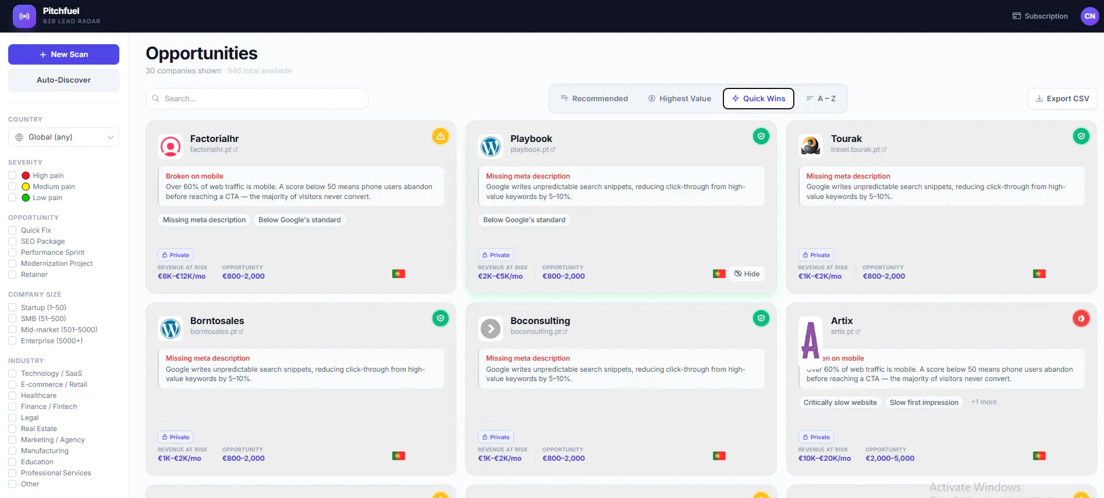This screenshot has width=1104, height=498.
Task: Export results as CSV
Action: (1062, 98)
